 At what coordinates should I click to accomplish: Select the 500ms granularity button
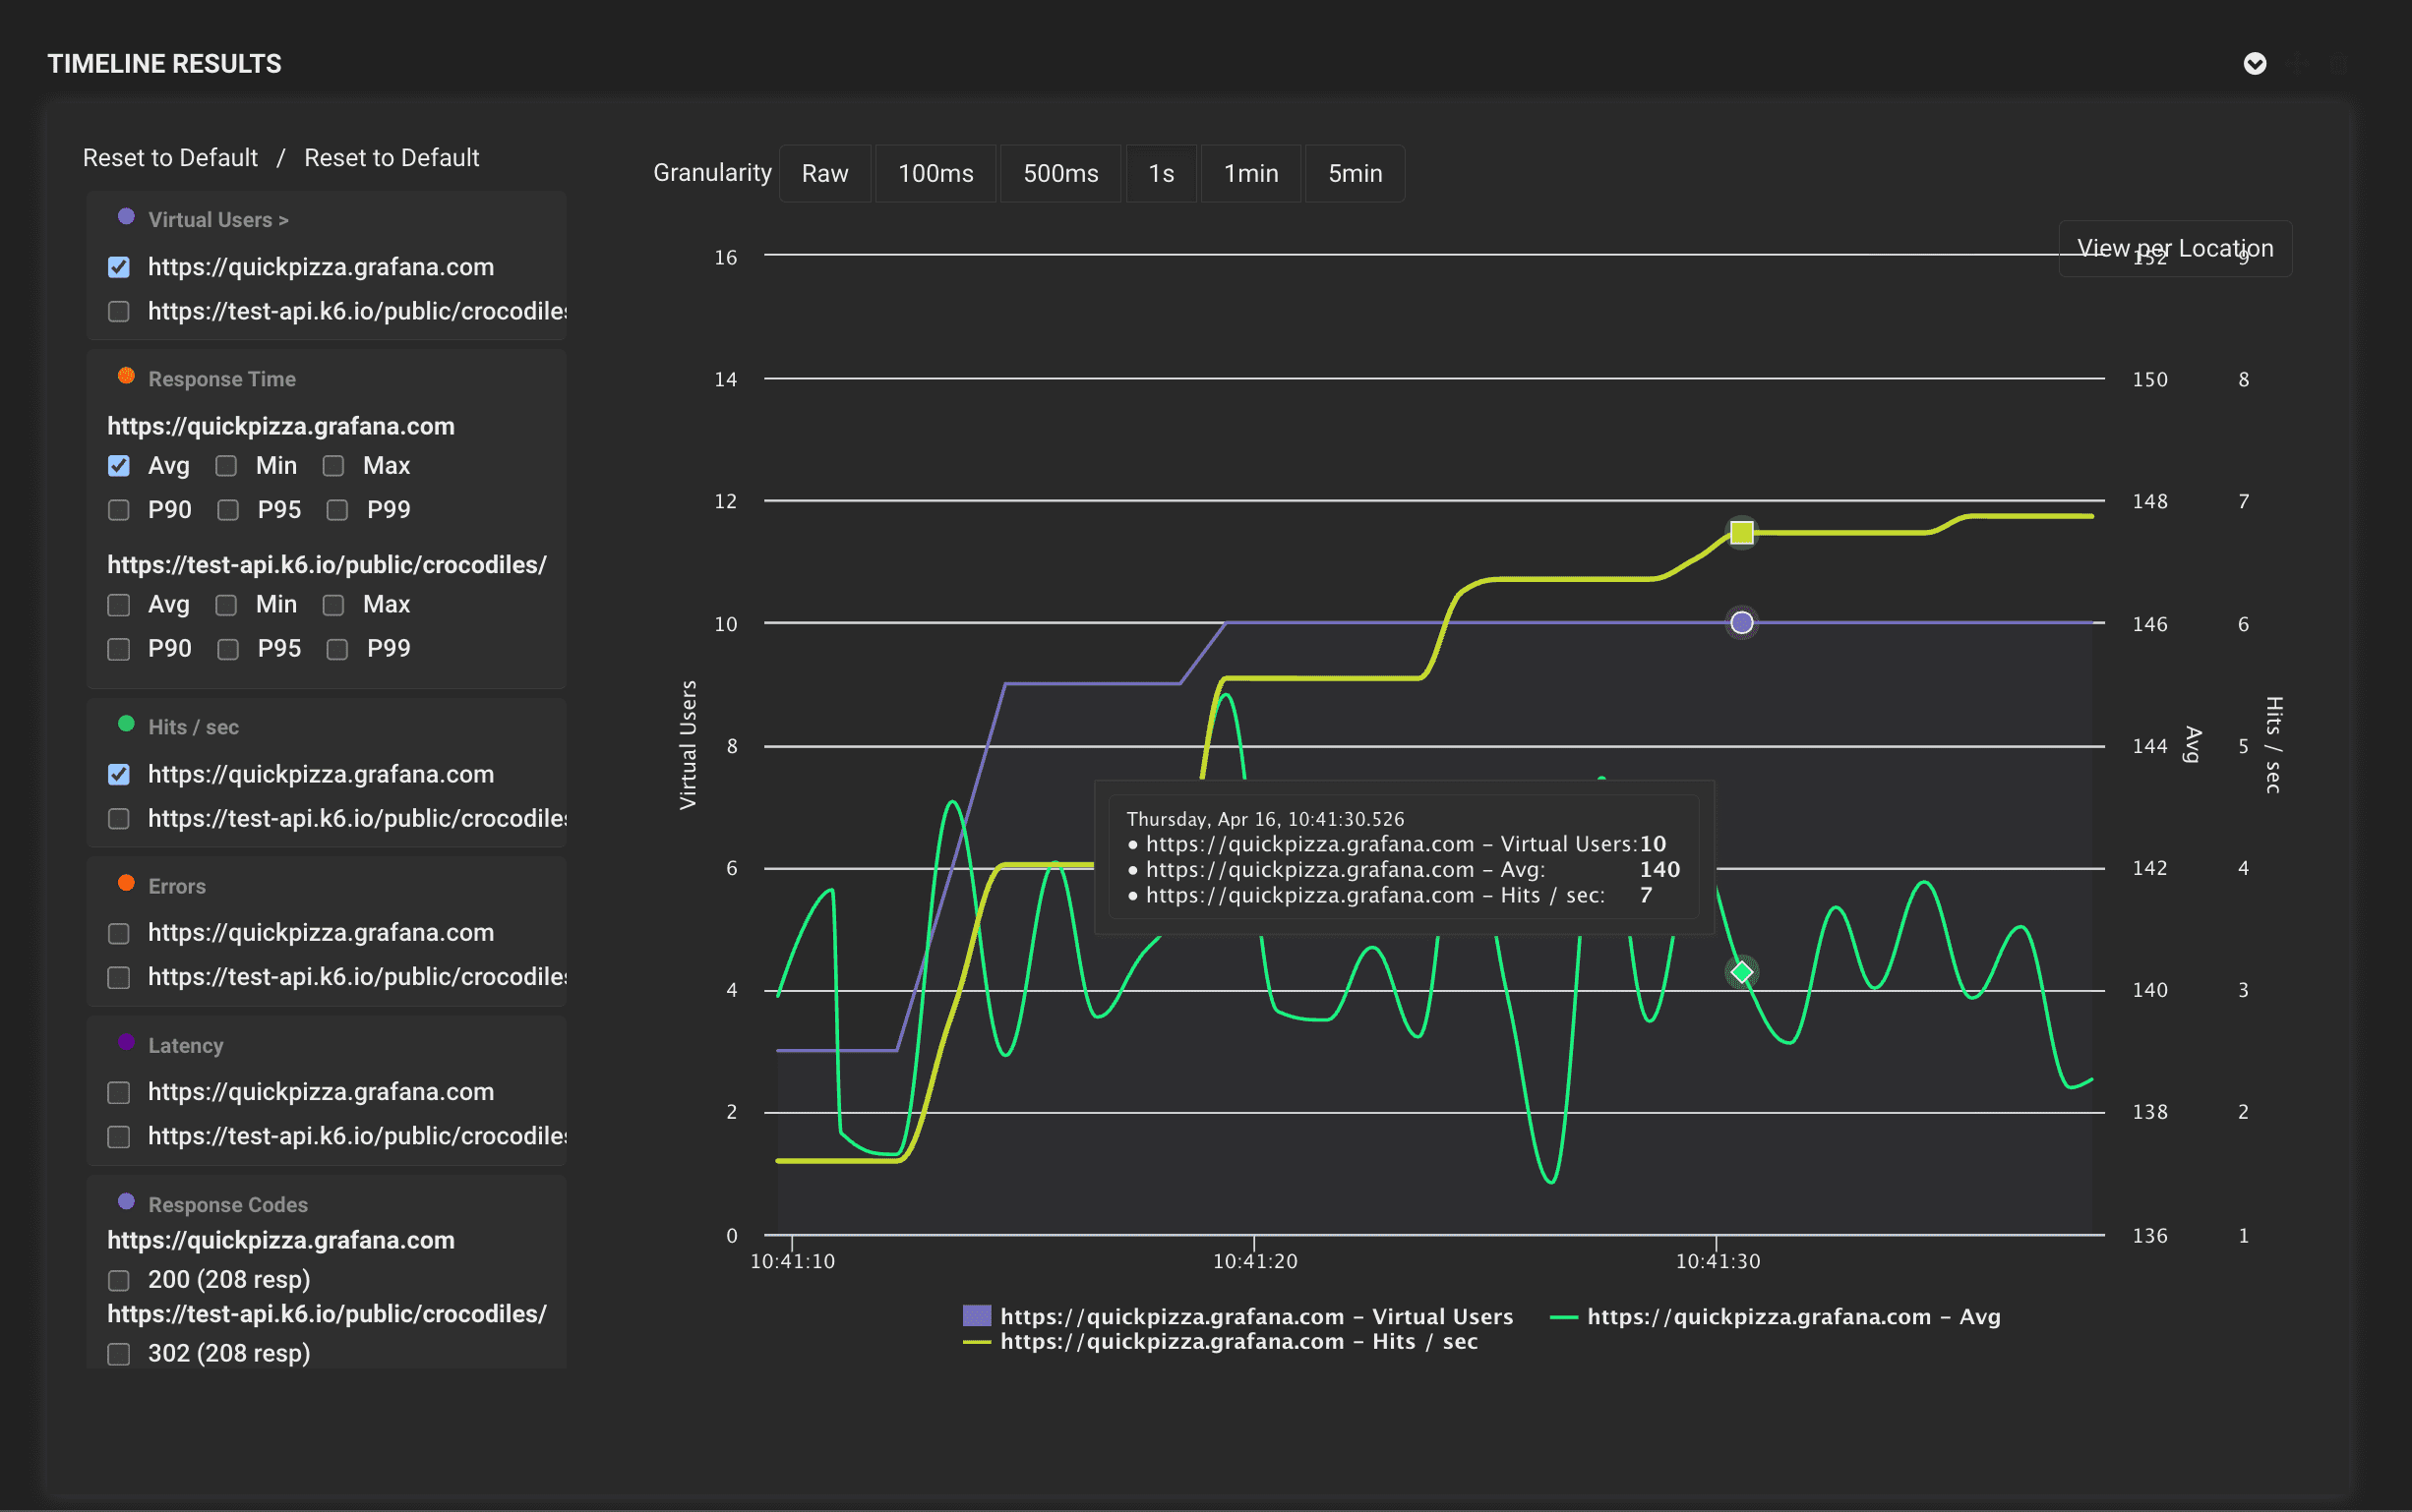1059,174
